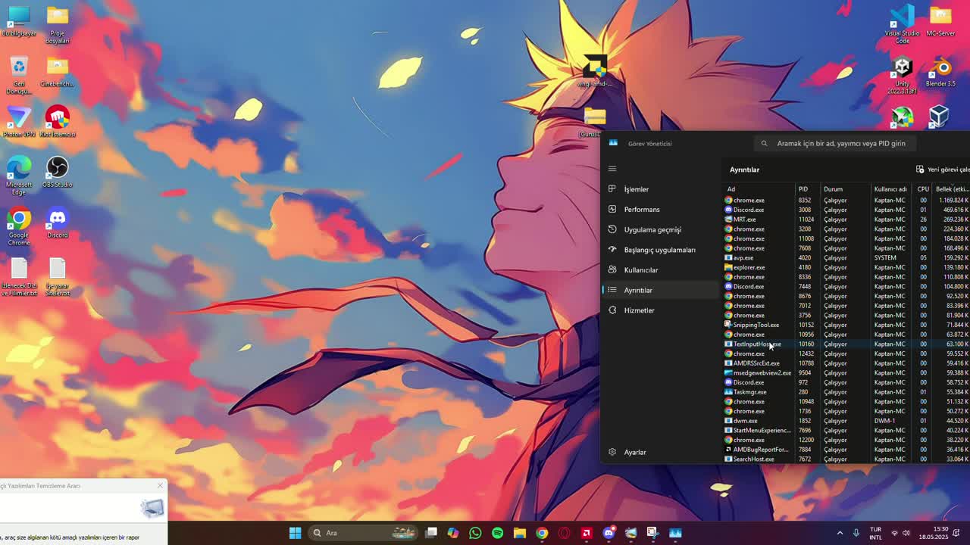
Task: Open Spotify from the taskbar
Action: click(497, 533)
